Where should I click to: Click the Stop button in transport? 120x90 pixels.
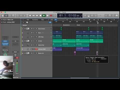(x=40, y=15)
